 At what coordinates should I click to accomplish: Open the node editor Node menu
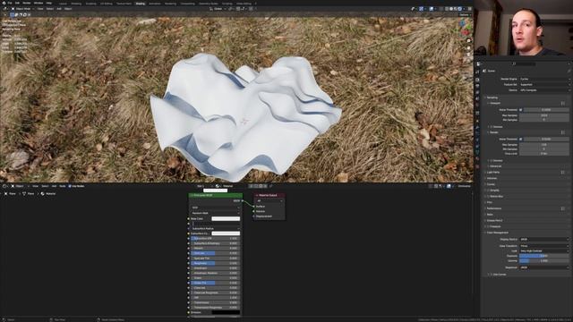tap(63, 186)
